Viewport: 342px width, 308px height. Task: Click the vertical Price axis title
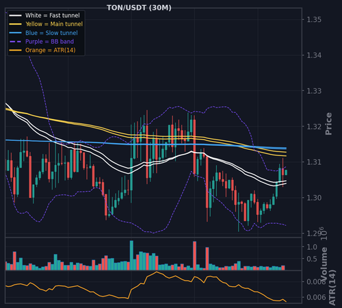pyautogui.click(x=328, y=124)
